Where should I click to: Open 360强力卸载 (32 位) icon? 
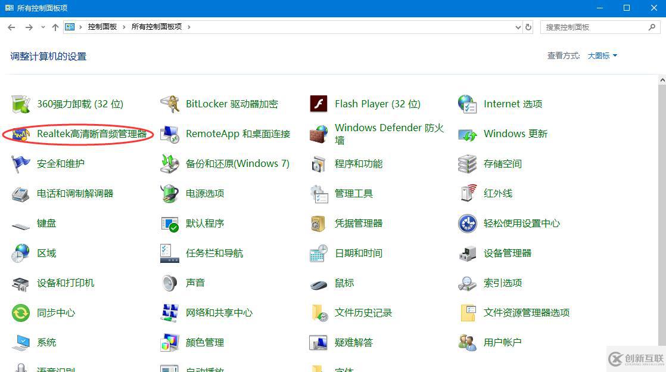coord(20,104)
